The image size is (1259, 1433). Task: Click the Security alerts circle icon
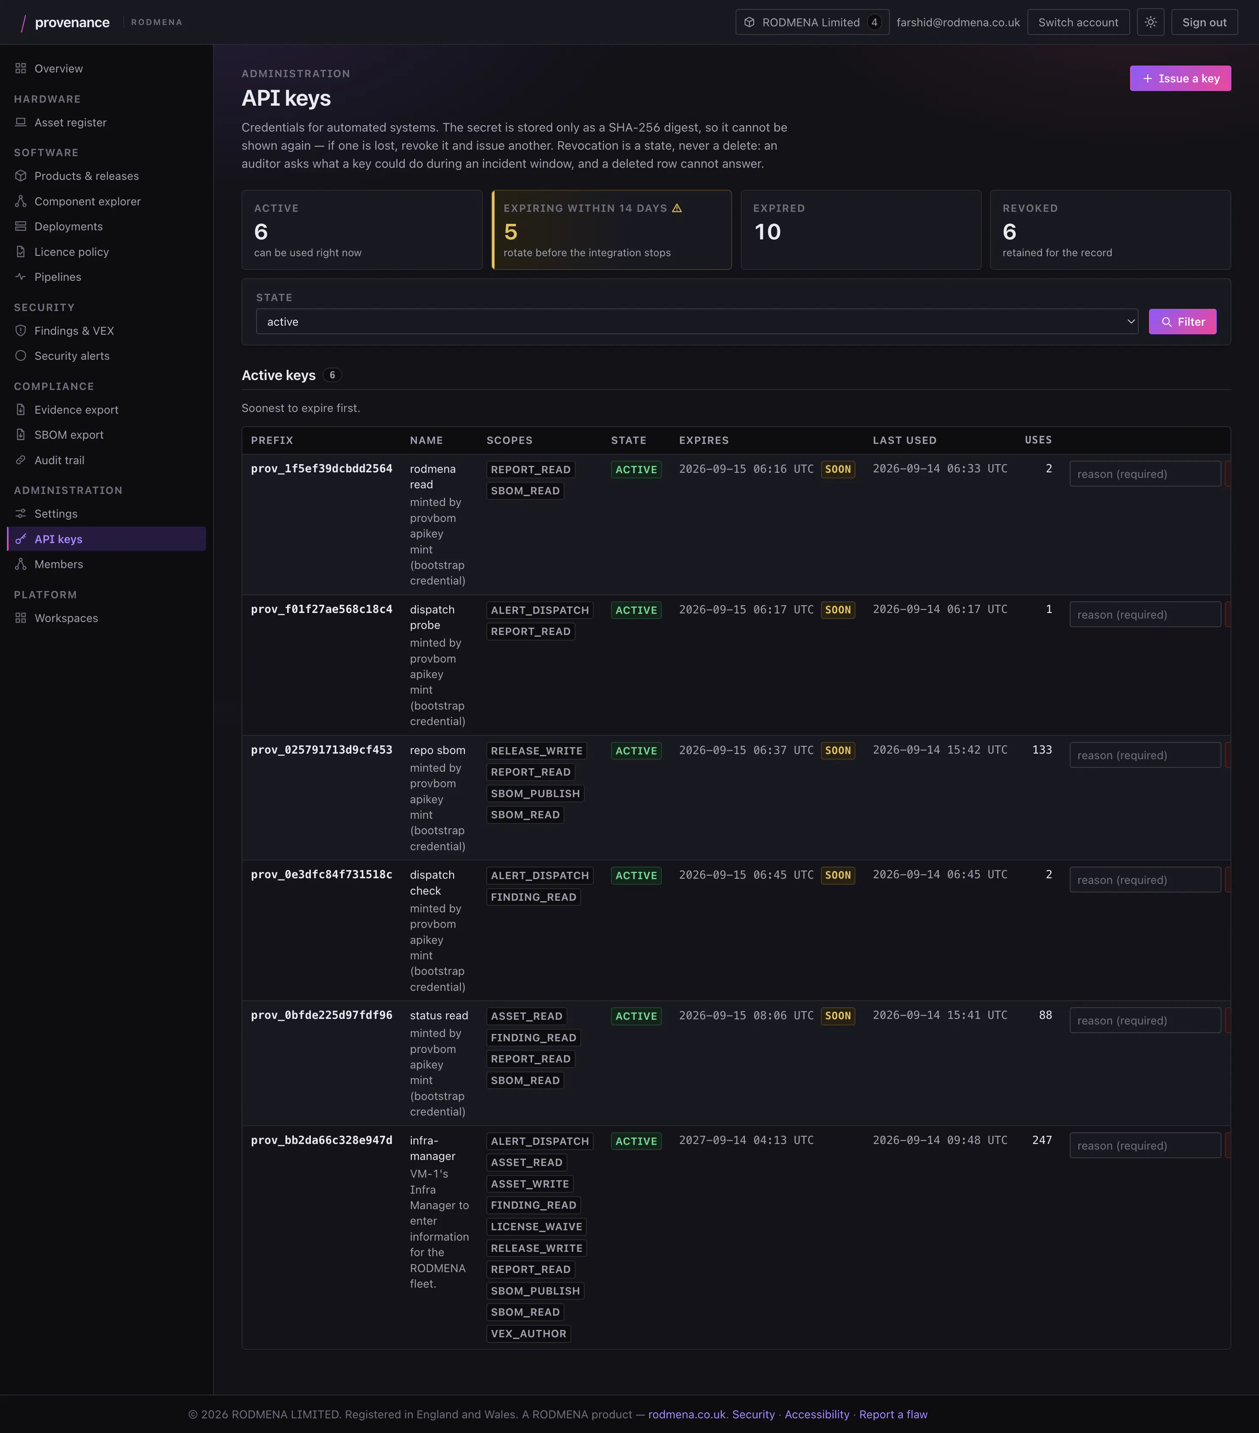(x=21, y=356)
